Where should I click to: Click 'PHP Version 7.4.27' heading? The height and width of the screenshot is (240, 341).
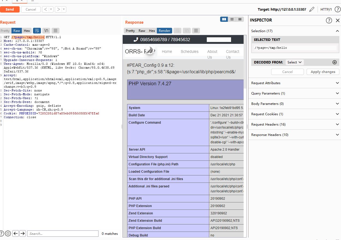tap(150, 84)
